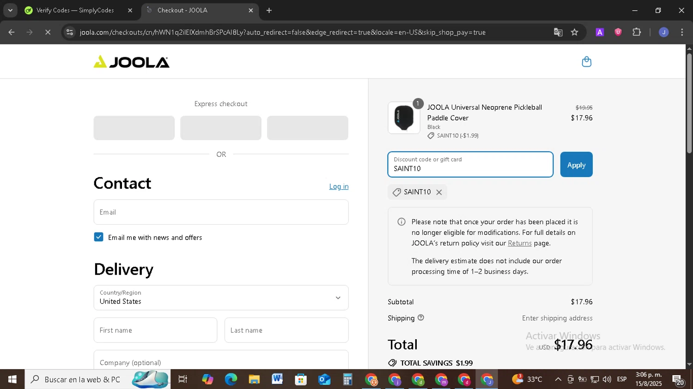
Task: Show hidden system tray icons
Action: point(558,379)
